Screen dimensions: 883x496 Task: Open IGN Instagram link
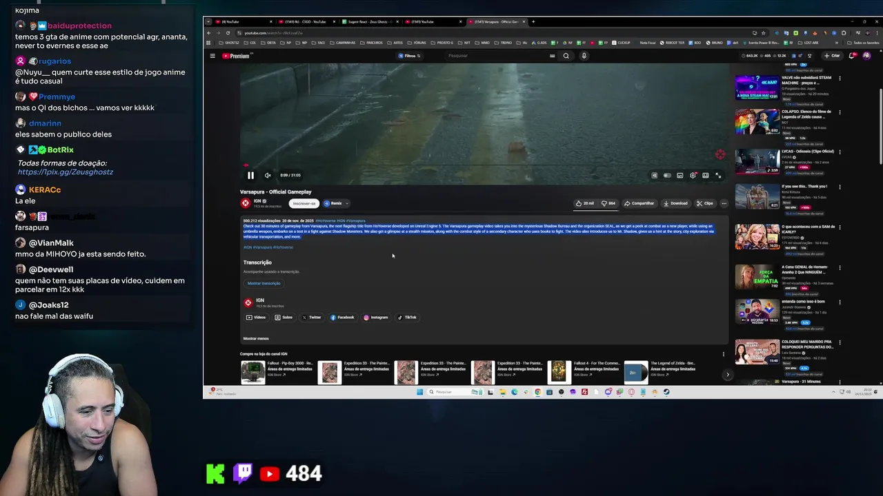(376, 318)
